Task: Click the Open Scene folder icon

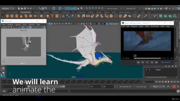Action: (x=22, y=8)
